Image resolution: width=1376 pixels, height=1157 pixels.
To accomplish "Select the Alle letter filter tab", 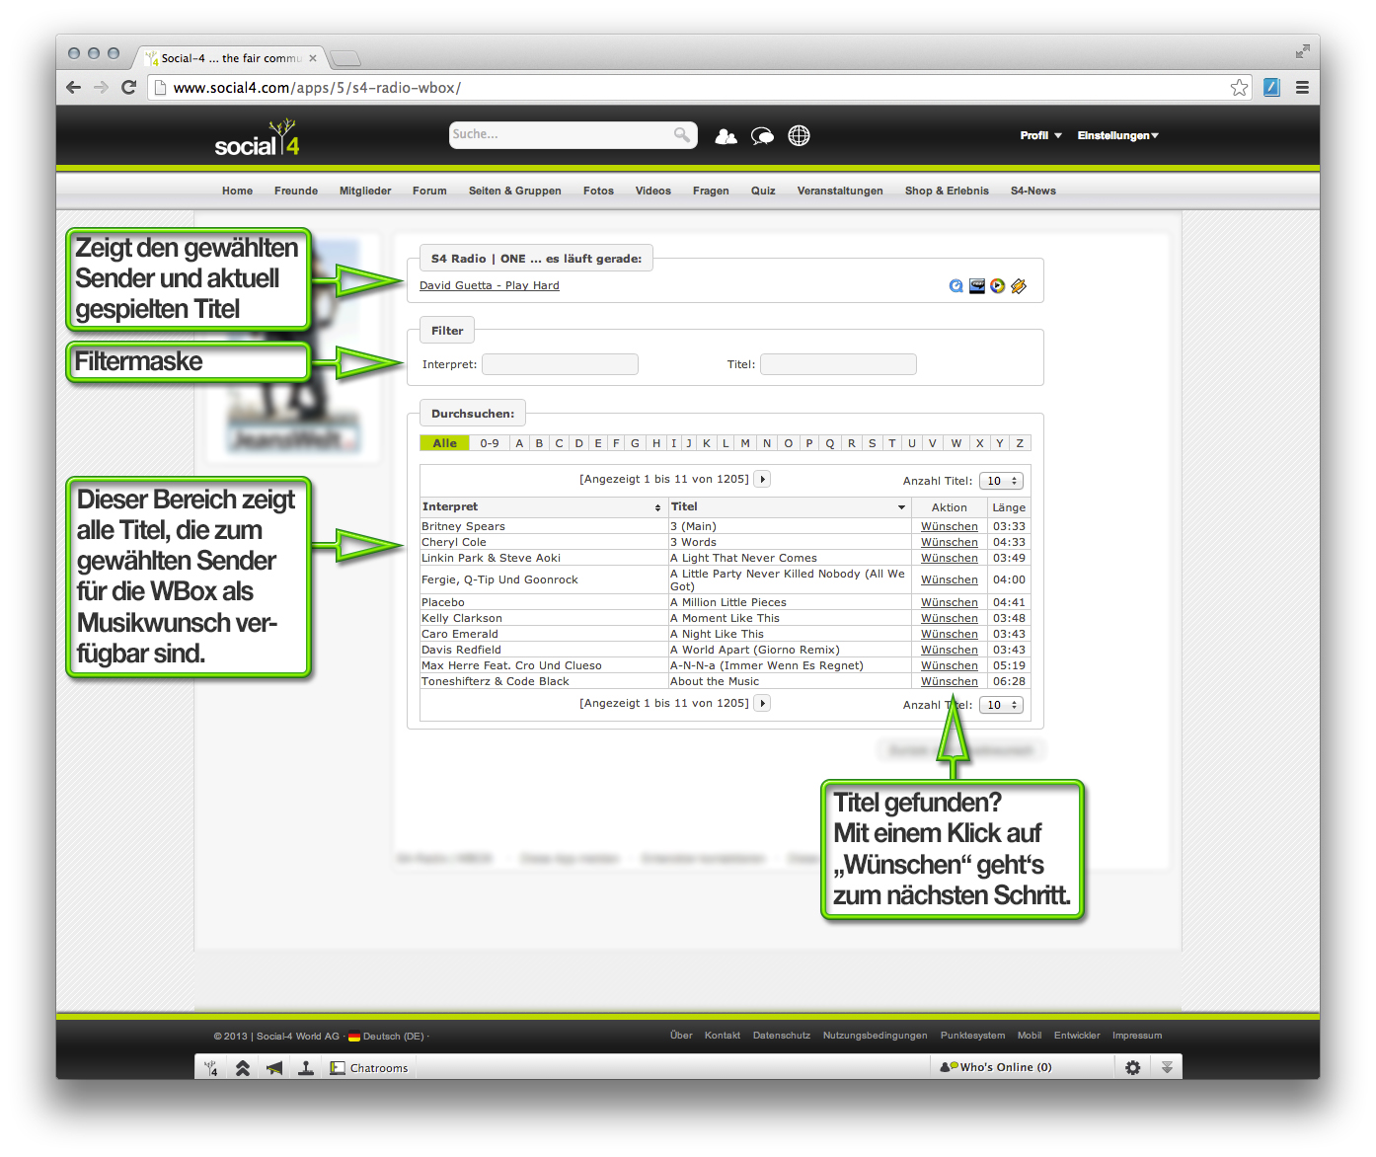I will (444, 443).
